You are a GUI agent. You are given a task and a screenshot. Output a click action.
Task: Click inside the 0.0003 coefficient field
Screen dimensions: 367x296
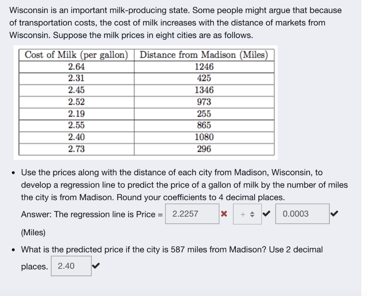point(302,213)
